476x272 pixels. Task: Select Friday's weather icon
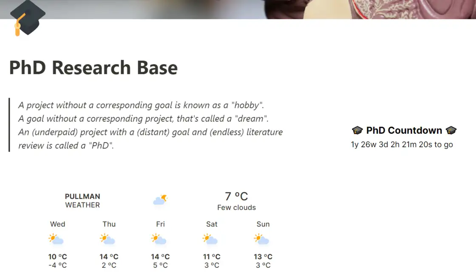click(x=160, y=239)
